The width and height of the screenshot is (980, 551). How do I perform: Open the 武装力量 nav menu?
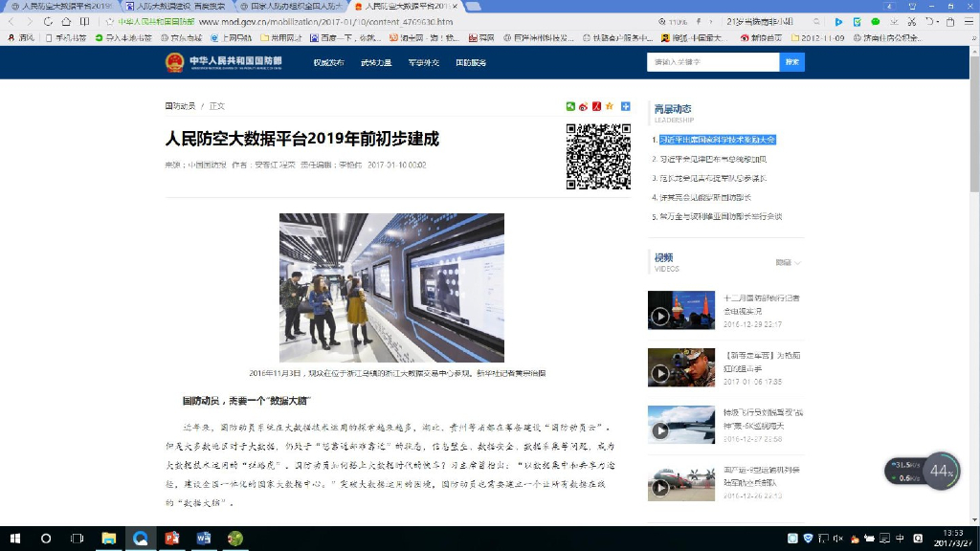[x=376, y=62]
